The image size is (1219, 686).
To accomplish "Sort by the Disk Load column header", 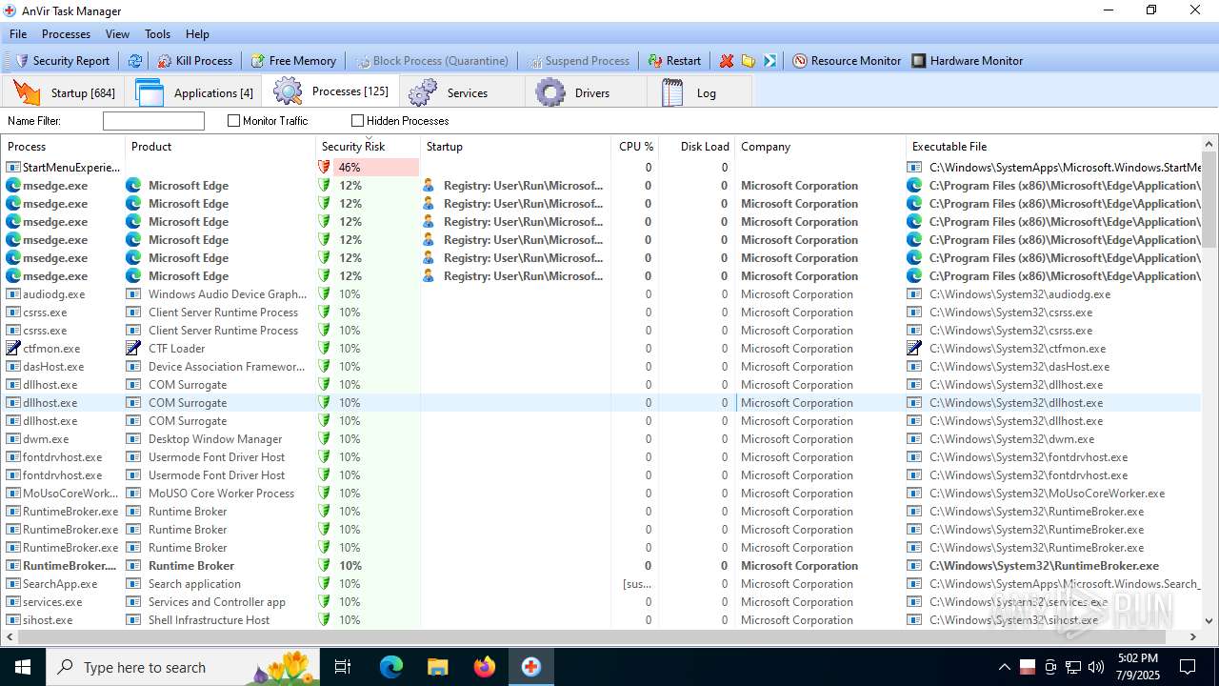I will [x=696, y=147].
